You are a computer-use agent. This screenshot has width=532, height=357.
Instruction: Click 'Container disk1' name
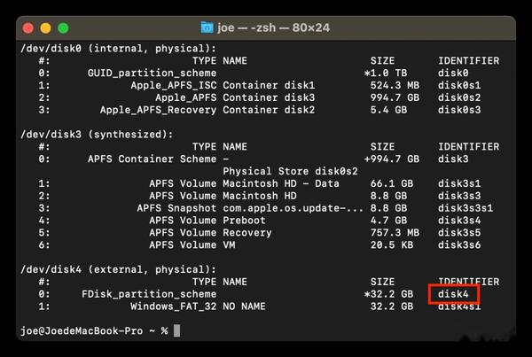[x=269, y=85]
